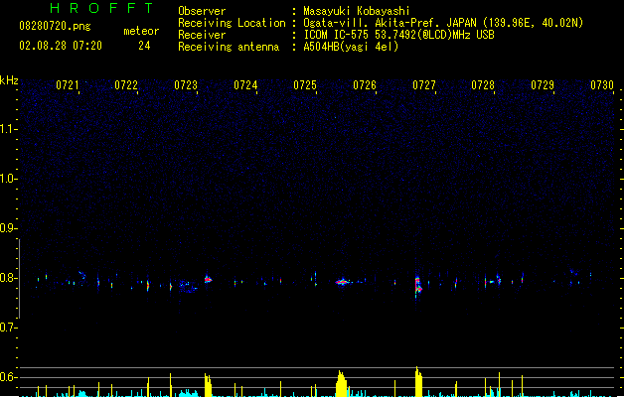This screenshot has width=625, height=397.
Task: Click the Receiving Location label
Action: (x=232, y=23)
